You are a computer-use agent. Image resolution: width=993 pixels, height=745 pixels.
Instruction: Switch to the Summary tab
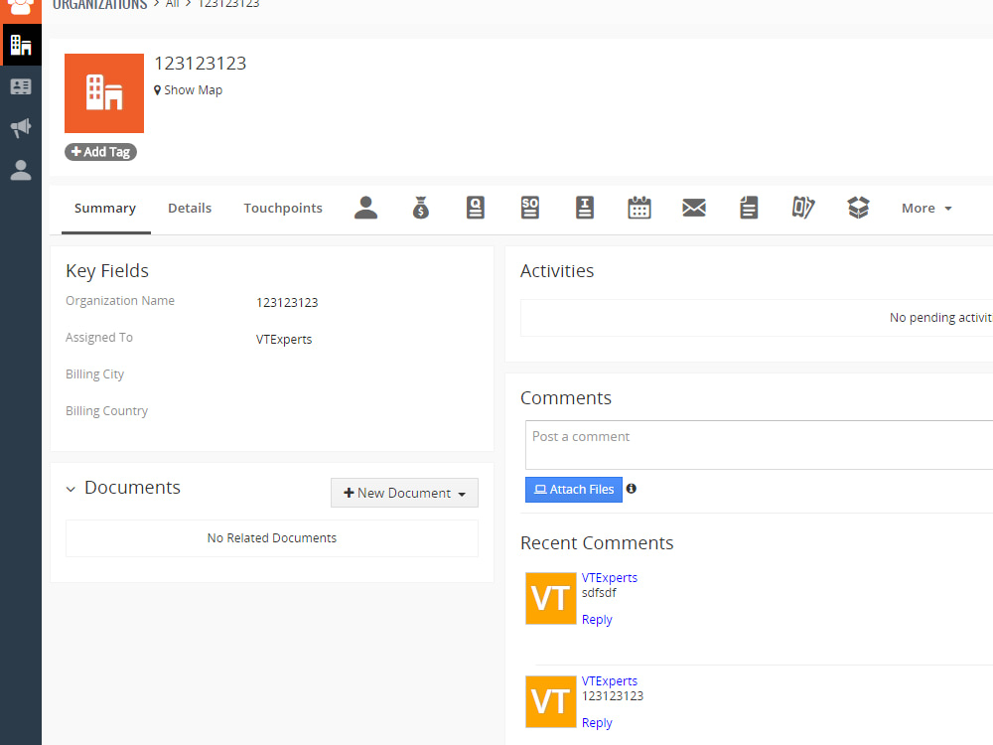pos(105,208)
